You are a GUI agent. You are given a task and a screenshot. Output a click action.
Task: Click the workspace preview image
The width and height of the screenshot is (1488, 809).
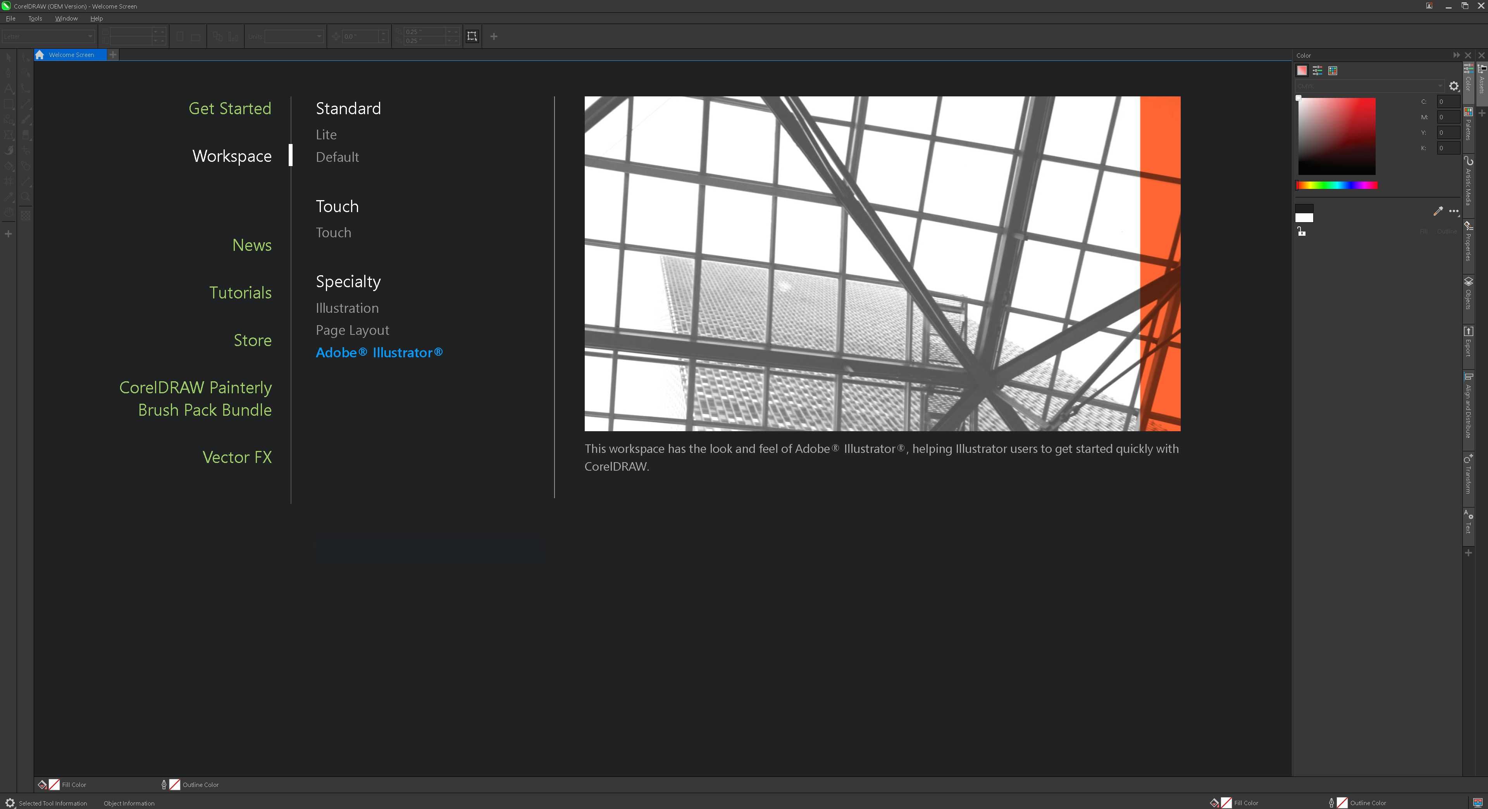pyautogui.click(x=882, y=264)
